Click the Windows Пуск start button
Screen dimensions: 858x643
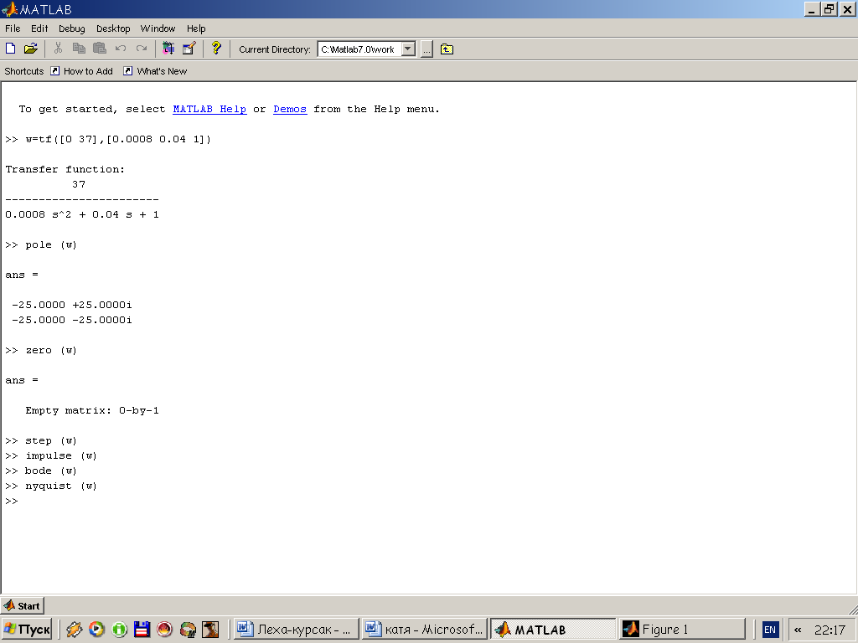27,630
